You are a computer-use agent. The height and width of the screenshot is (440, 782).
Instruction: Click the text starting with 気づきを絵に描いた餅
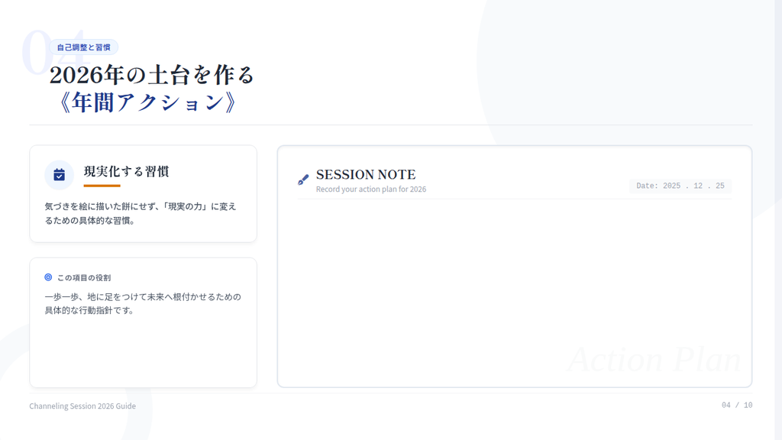pyautogui.click(x=141, y=213)
